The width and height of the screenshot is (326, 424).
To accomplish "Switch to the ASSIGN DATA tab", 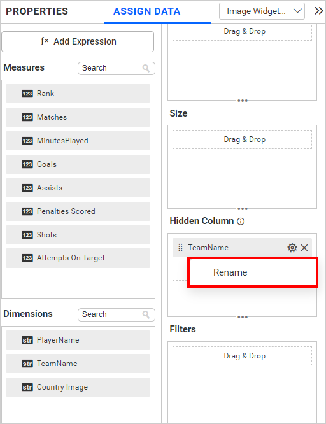I will (147, 11).
